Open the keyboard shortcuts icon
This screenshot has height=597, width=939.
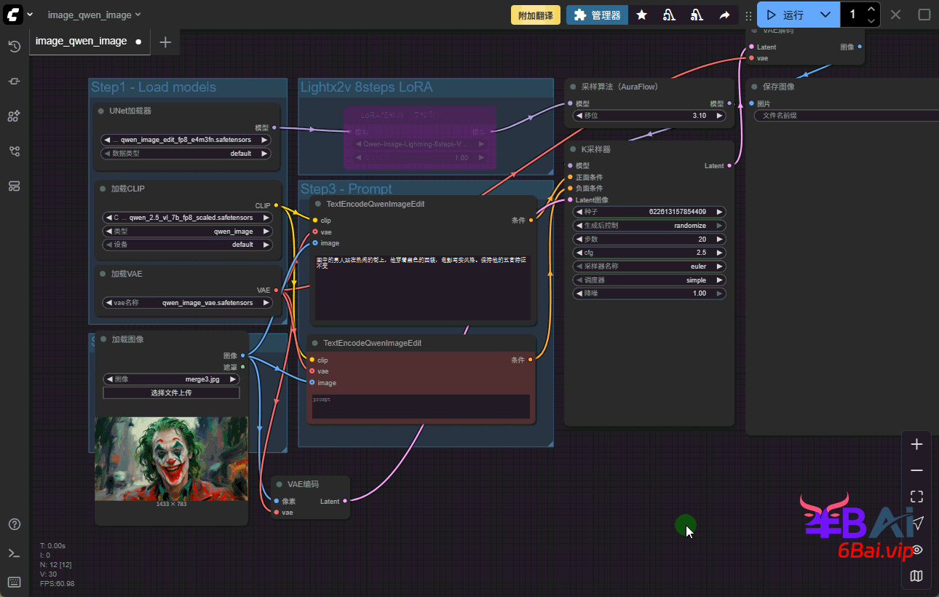pos(14,582)
